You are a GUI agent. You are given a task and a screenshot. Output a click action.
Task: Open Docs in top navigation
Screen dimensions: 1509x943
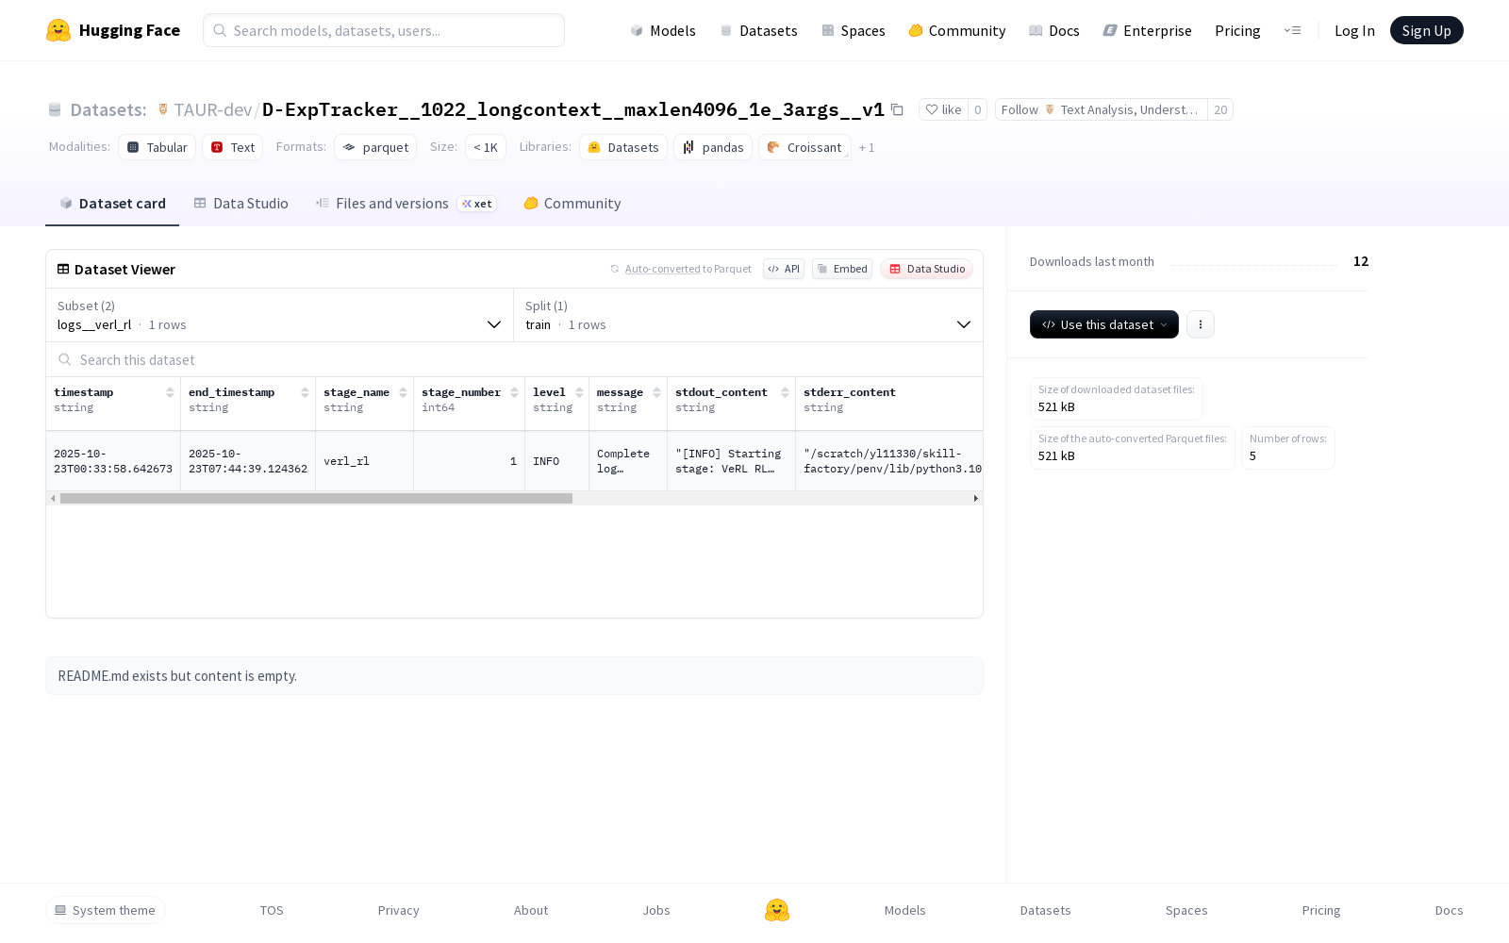point(1053,30)
